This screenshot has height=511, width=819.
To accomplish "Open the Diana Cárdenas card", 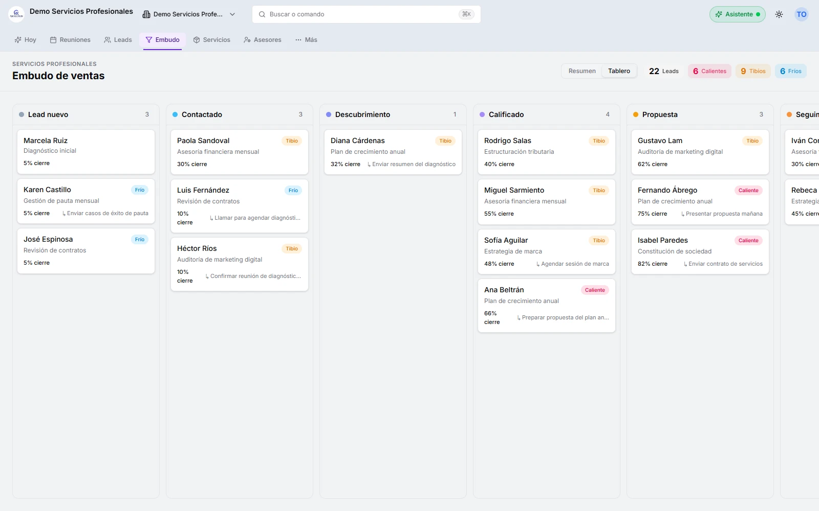I will click(x=393, y=152).
